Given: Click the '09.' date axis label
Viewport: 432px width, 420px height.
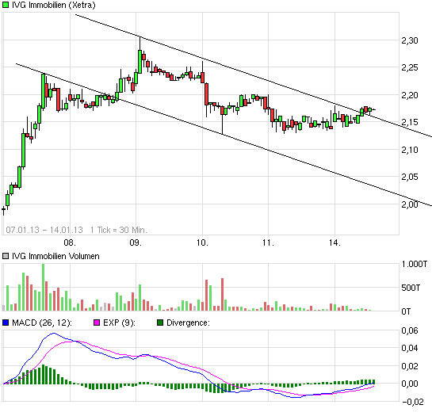Looking at the screenshot, I should [136, 242].
